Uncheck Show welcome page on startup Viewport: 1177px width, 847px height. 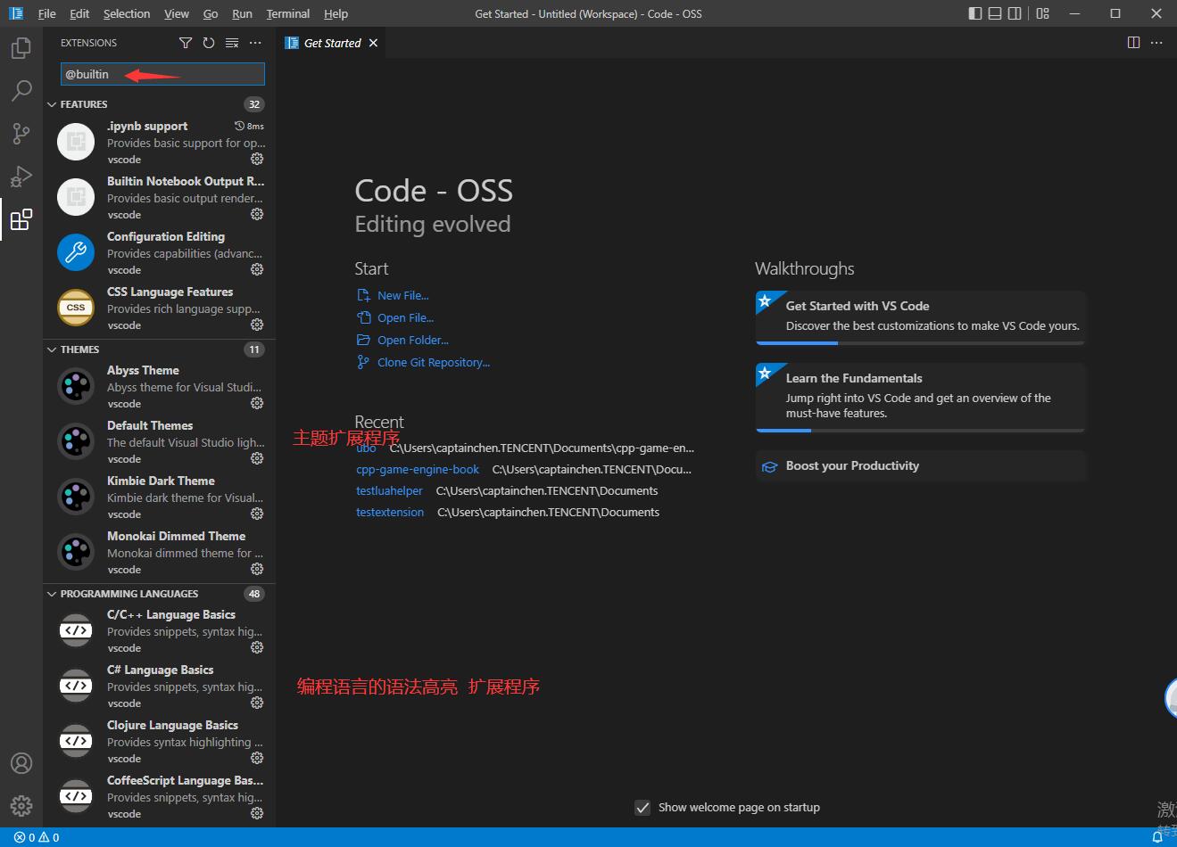(642, 808)
